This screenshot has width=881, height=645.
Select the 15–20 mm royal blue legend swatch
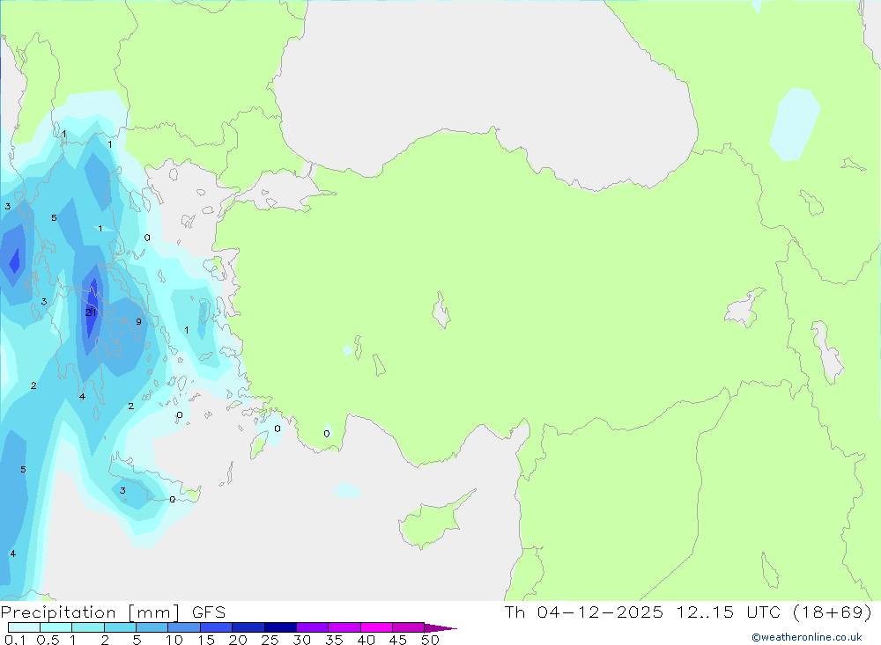tap(217, 627)
